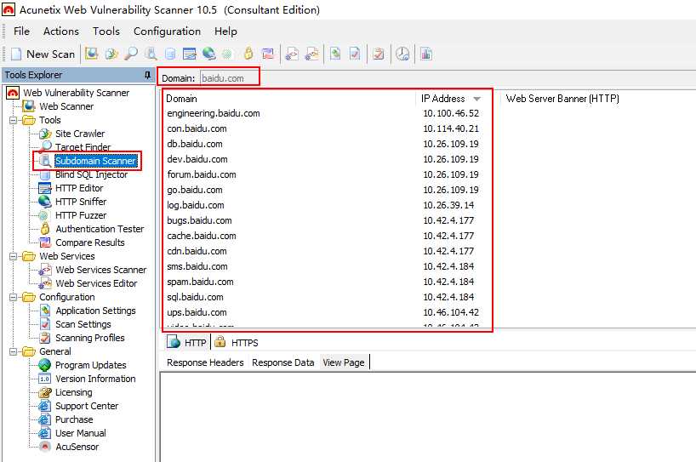Open AcuSensor in the tree
Viewport: 696px width, 462px height.
point(77,447)
